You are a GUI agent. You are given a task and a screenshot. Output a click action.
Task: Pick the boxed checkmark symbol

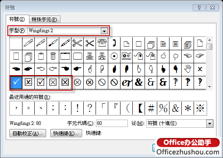pyautogui.click(x=40, y=82)
